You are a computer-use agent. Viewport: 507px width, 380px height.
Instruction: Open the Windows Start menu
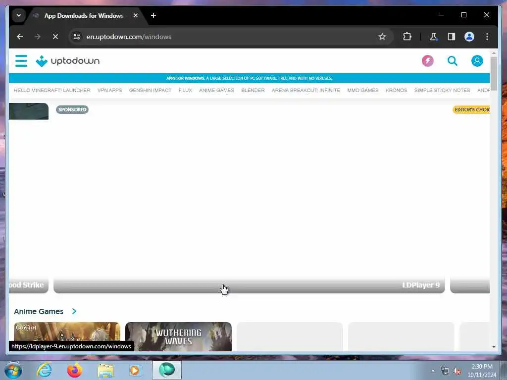click(x=13, y=370)
